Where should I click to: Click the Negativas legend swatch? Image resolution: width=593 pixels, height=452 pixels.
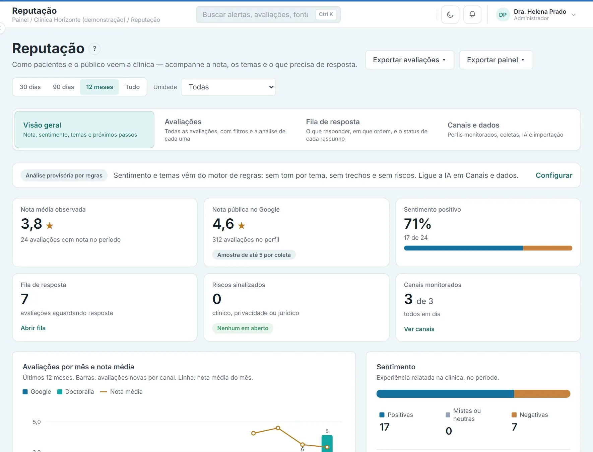point(514,415)
